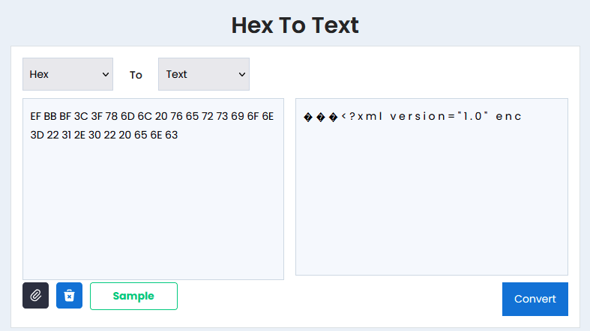590x331 pixels.
Task: Click the paperclip attach file icon
Action: 35,295
